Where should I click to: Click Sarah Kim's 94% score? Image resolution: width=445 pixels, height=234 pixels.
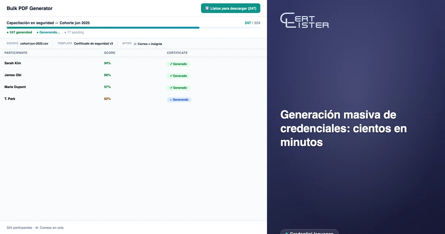point(108,63)
